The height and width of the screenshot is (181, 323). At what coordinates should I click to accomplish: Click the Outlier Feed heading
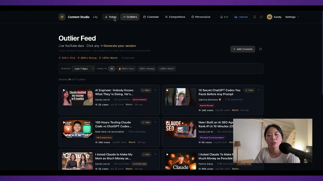coord(77,38)
